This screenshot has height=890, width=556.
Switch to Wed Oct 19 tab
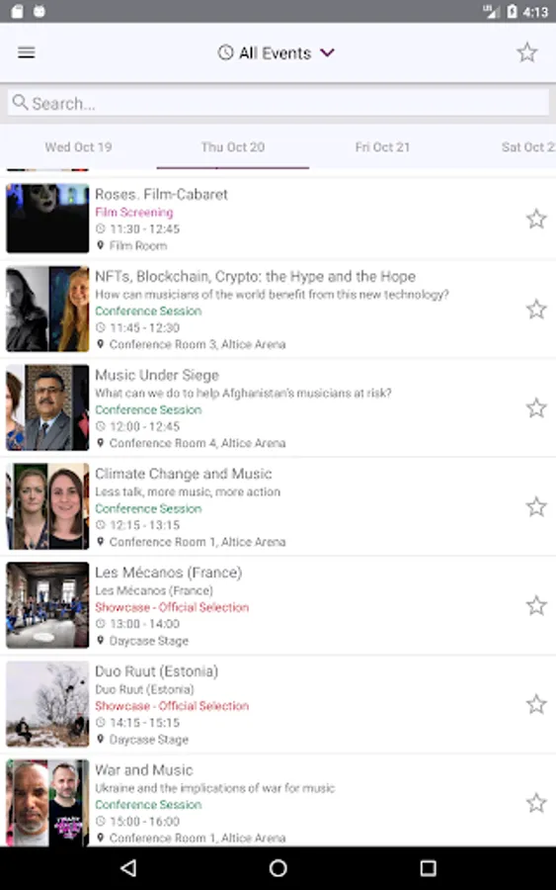(x=78, y=147)
